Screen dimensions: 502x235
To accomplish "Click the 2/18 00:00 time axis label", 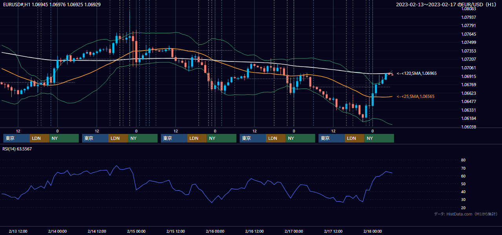I will point(372,231).
